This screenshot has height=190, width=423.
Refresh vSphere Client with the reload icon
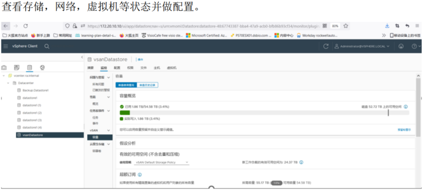point(326,46)
